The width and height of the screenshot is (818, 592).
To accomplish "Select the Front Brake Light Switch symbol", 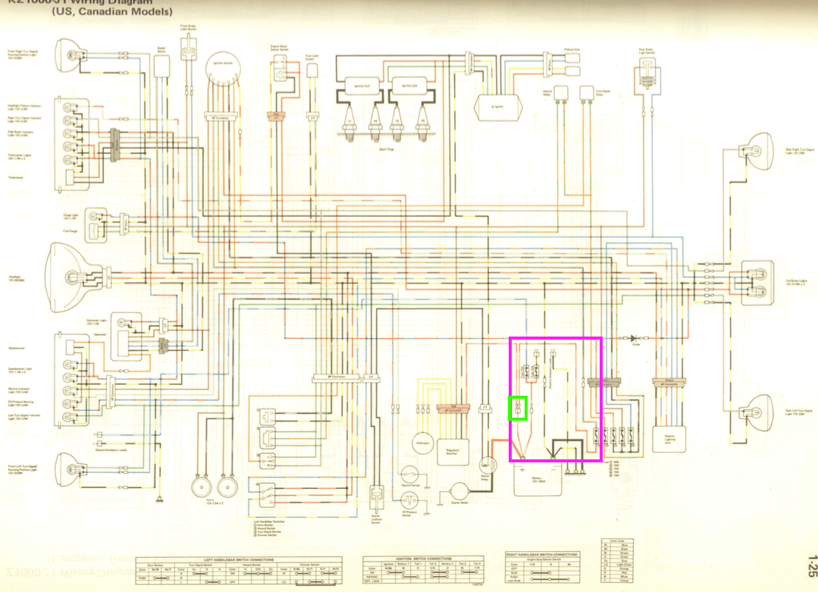I will click(x=188, y=49).
